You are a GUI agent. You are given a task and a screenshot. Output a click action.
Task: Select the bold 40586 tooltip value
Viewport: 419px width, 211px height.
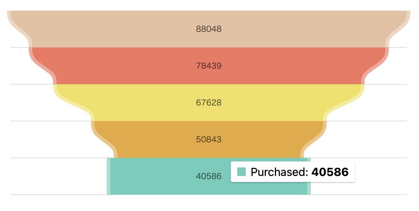330,172
